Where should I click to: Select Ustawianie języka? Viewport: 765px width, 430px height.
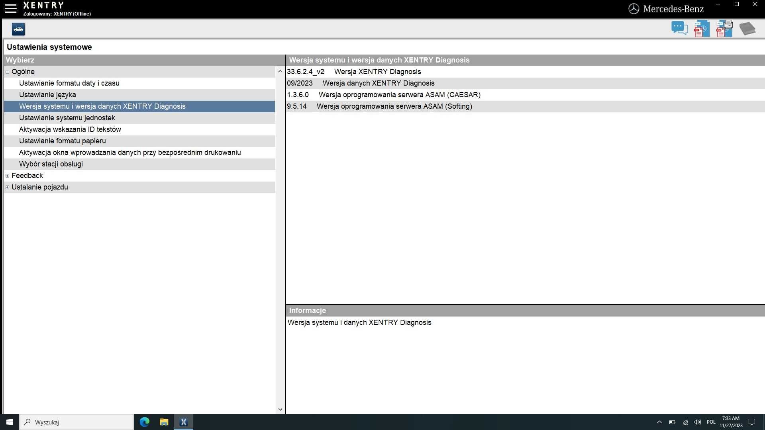pos(139,95)
